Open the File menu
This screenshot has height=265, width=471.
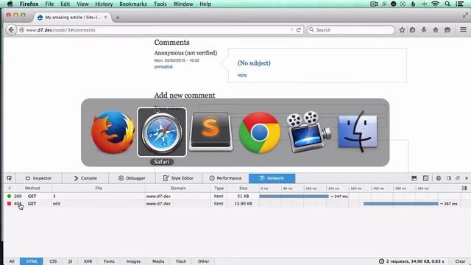[x=49, y=4]
